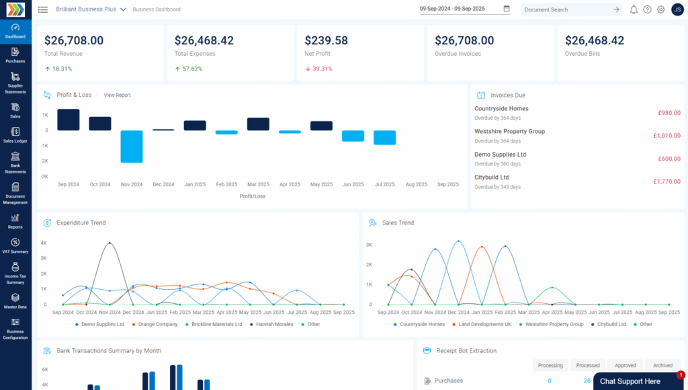This screenshot has height=390, width=688.
Task: Click the Nov 2024 loss bar
Action: coord(132,147)
